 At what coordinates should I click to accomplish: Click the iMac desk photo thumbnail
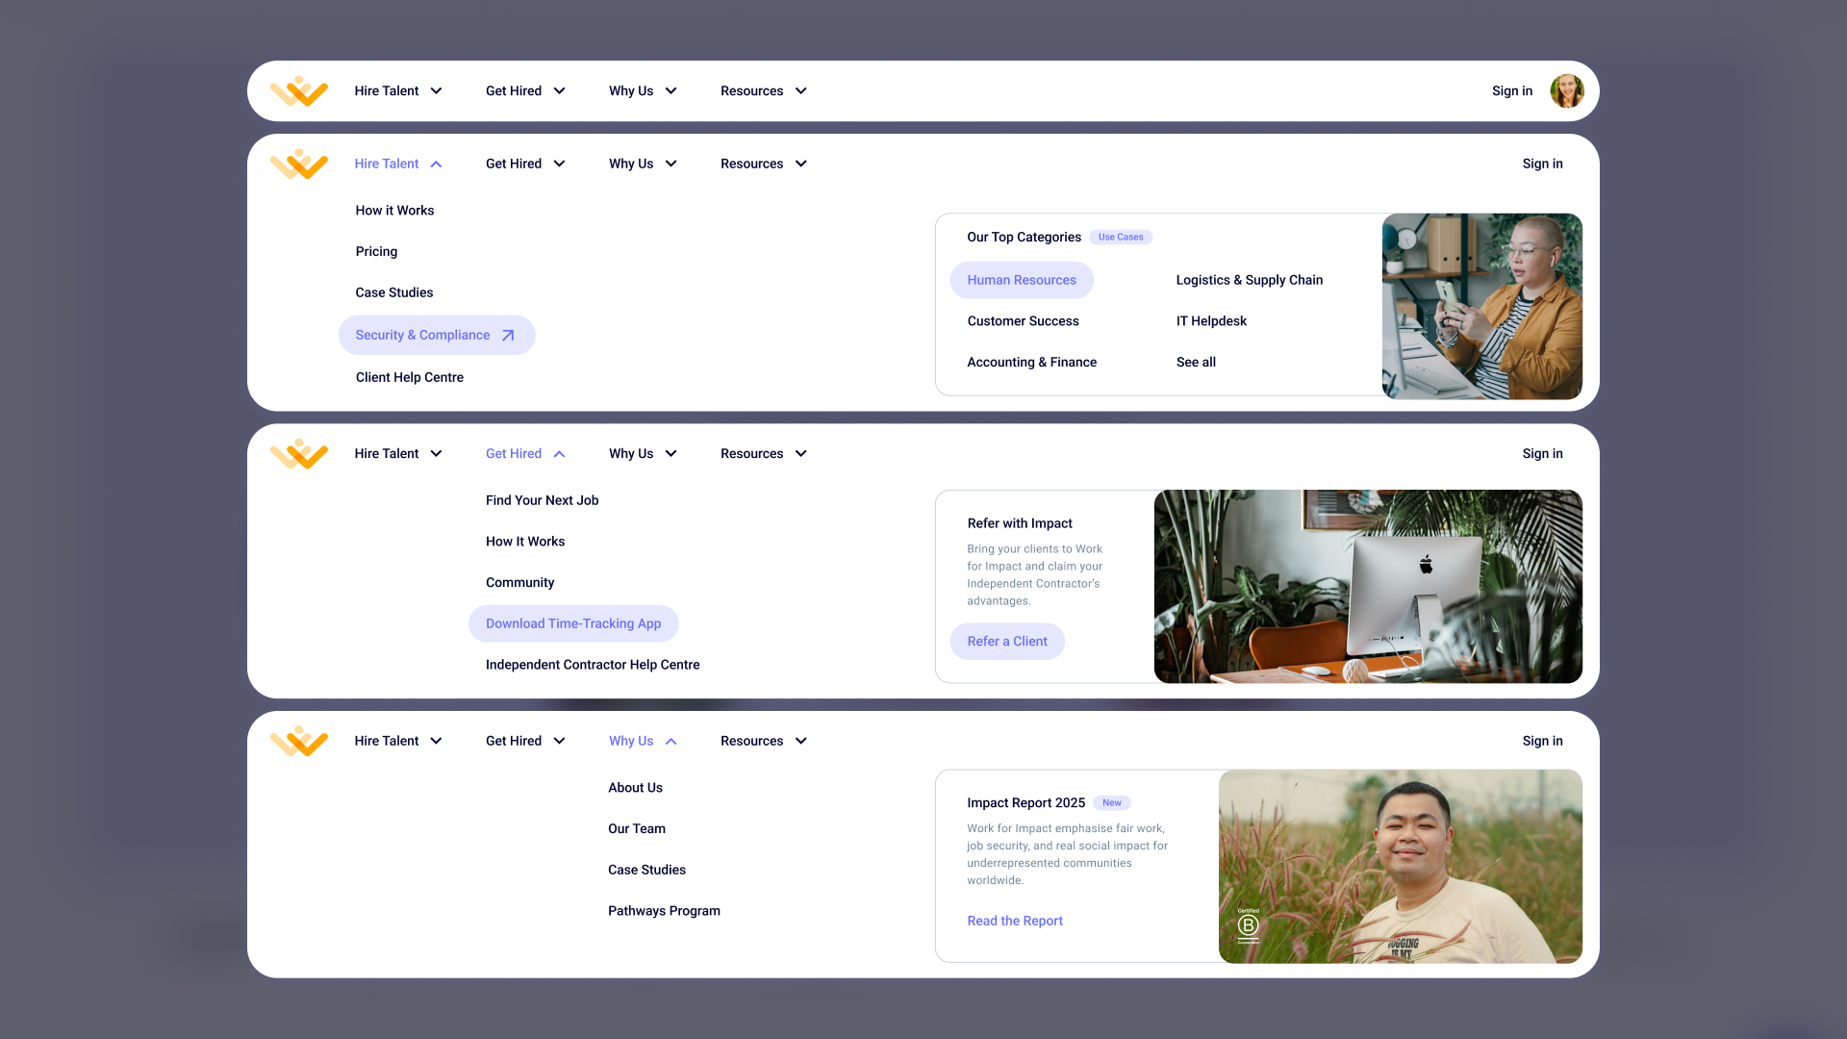[x=1367, y=587]
